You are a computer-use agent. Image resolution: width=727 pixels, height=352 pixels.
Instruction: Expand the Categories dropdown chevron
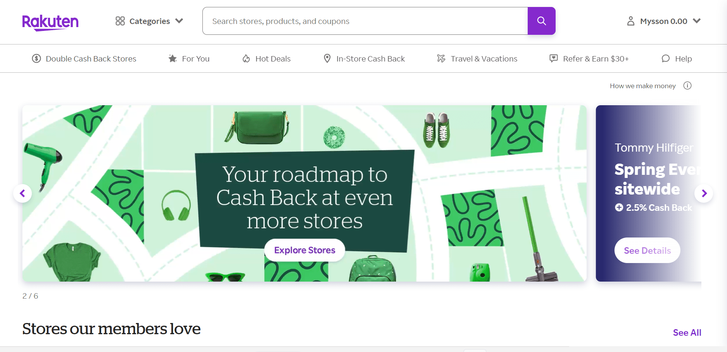(x=179, y=21)
